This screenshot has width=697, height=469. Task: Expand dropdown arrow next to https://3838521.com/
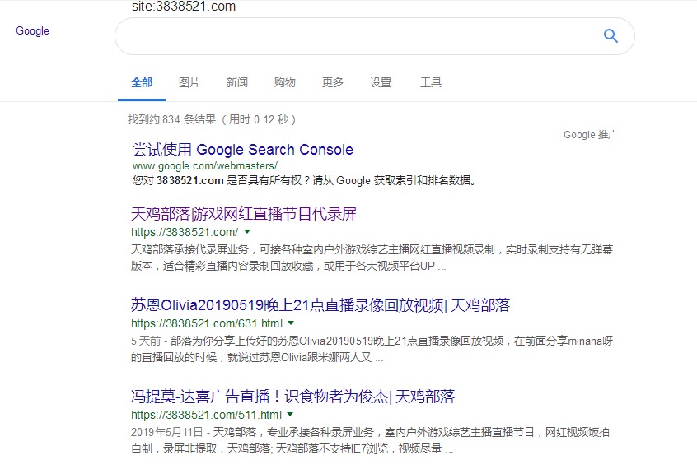tap(248, 231)
